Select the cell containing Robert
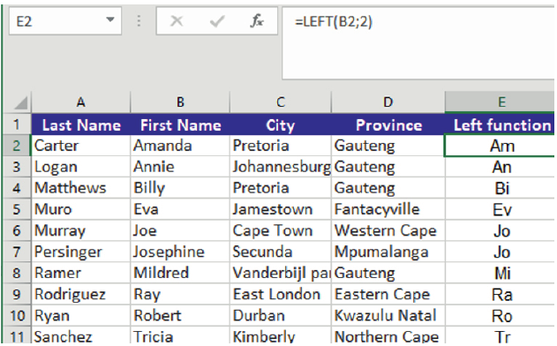Image resolution: width=557 pixels, height=346 pixels. [180, 315]
